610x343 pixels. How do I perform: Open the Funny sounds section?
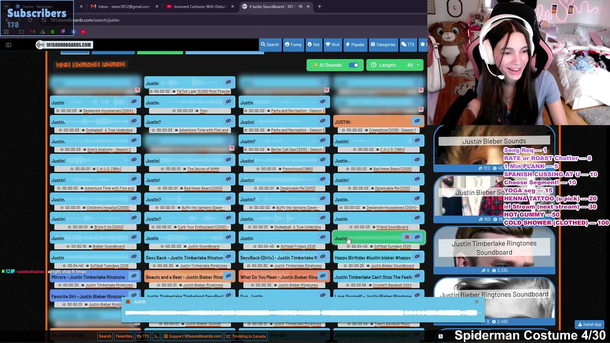[x=293, y=45]
